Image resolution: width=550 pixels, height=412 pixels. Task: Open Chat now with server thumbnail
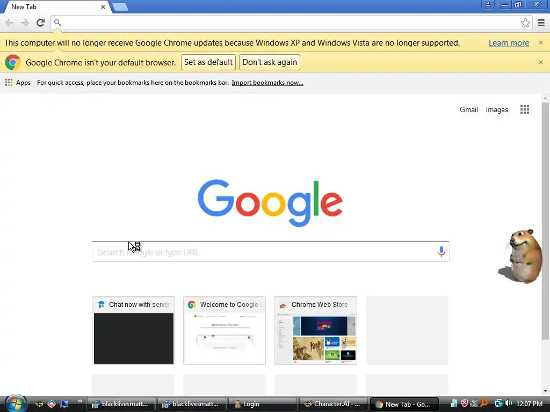tap(133, 330)
